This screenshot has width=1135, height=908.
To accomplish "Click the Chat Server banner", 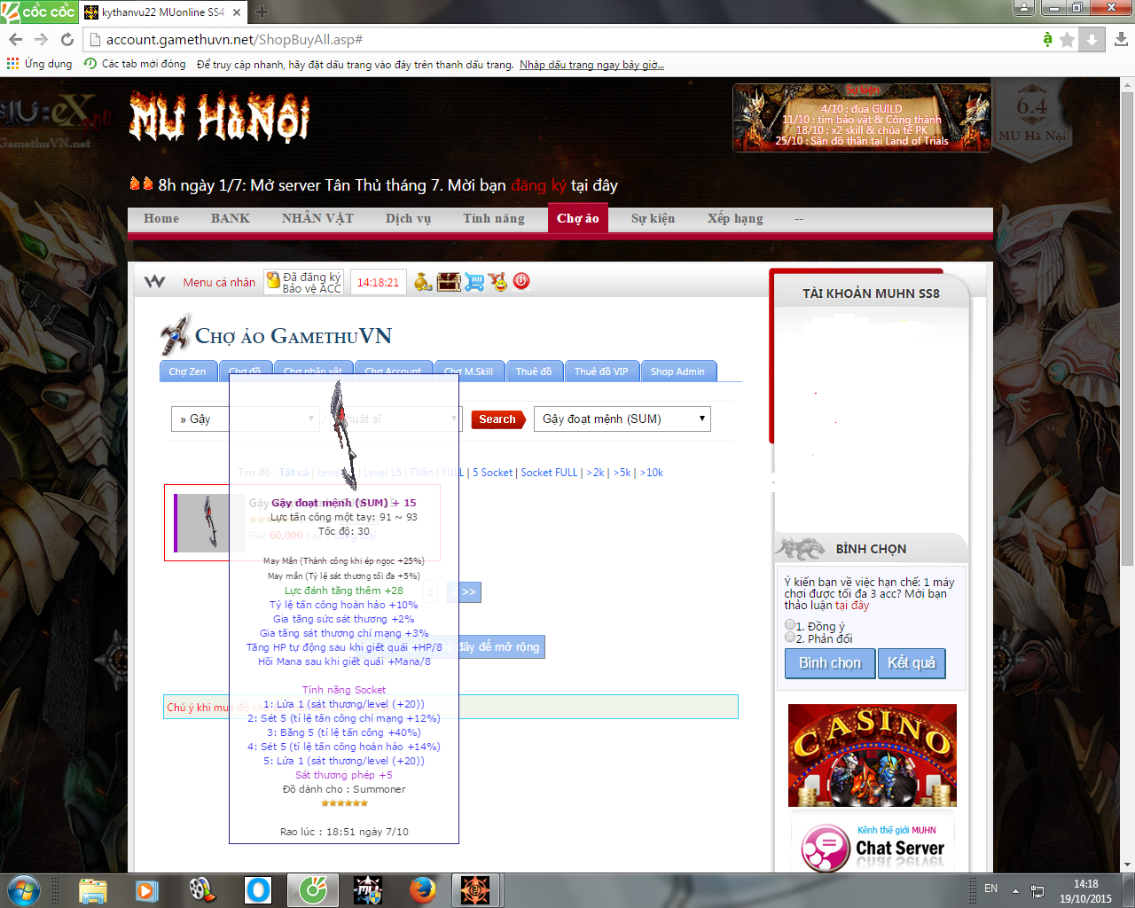I will point(873,843).
